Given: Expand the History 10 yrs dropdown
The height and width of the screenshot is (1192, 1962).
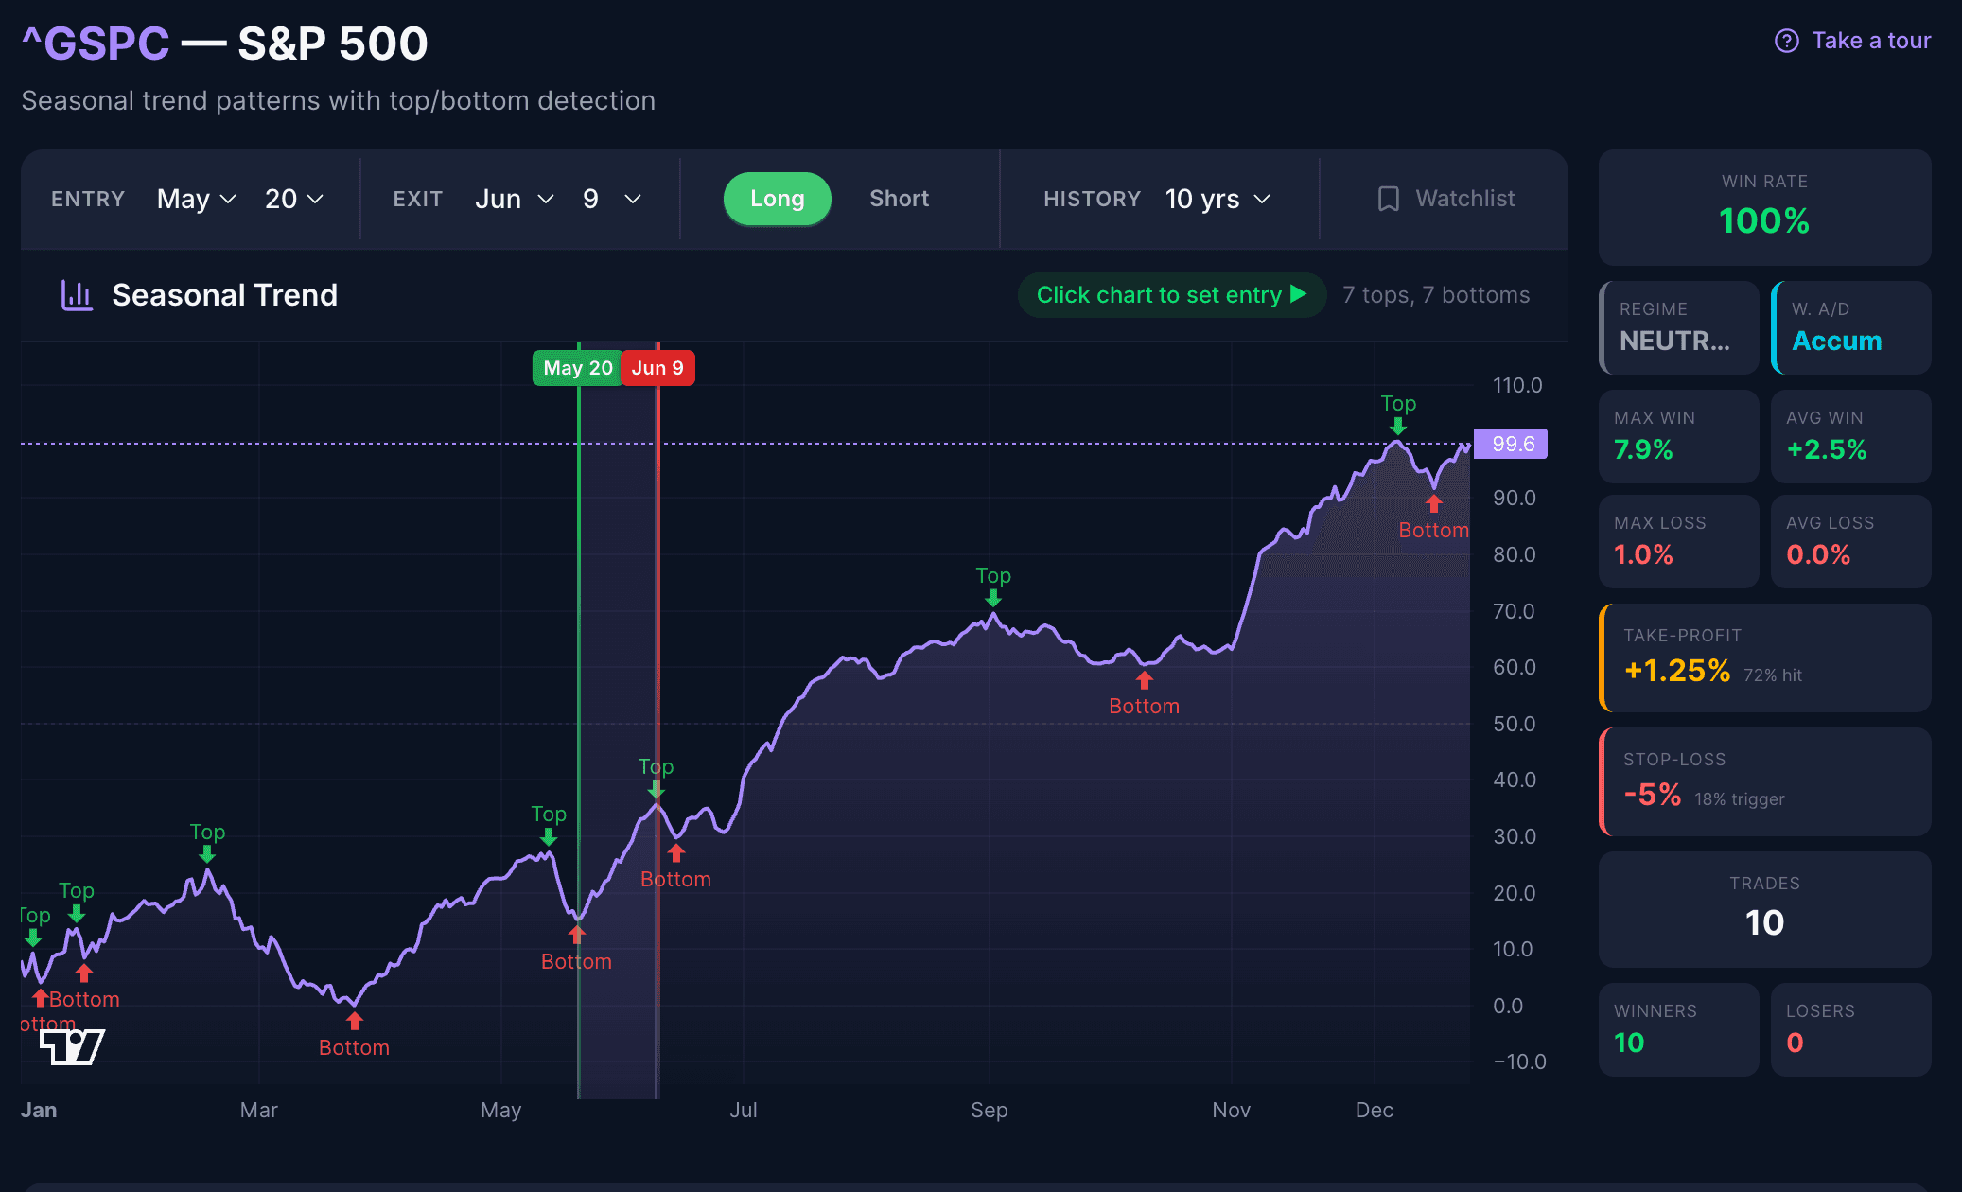Looking at the screenshot, I should click(x=1217, y=199).
